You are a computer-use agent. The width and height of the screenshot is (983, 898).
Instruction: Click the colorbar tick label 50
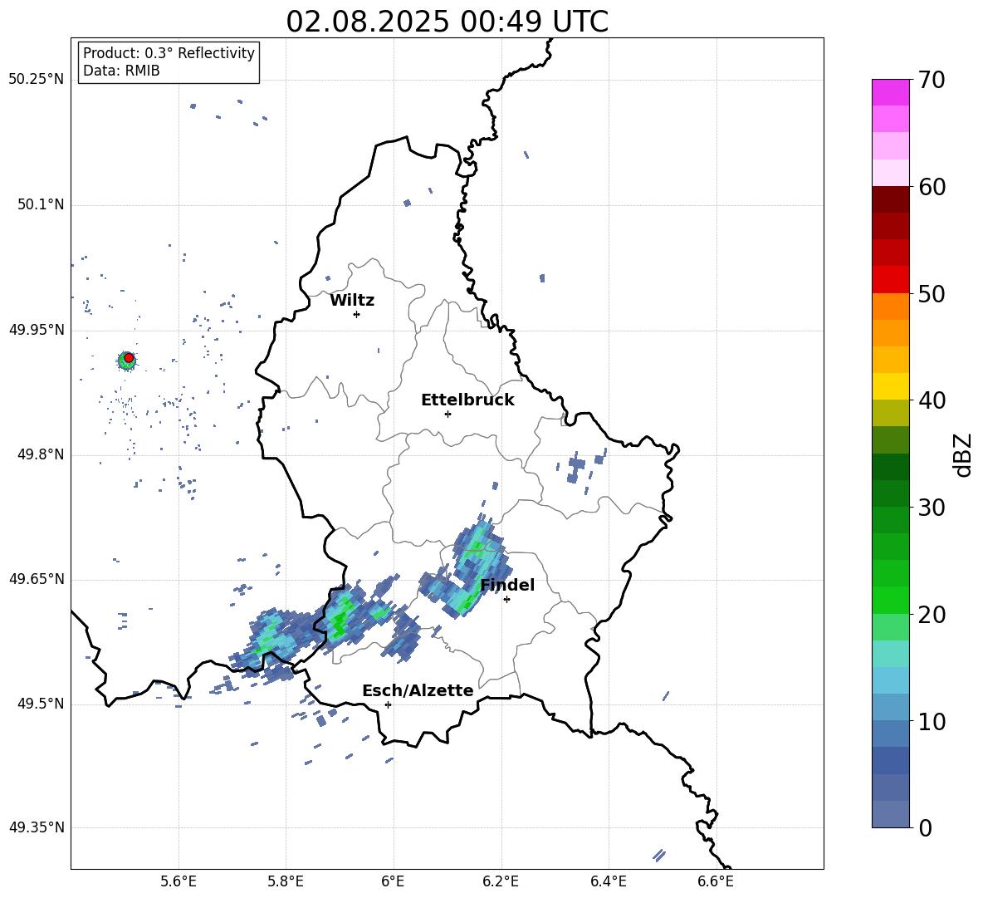(x=932, y=293)
